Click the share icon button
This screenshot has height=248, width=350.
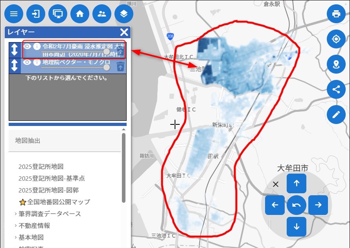(x=336, y=89)
